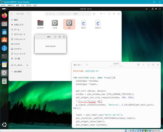The height and width of the screenshot is (132, 163).
Task: Open the 仮想マシン menu in VirtualBox
Action: 11,5
